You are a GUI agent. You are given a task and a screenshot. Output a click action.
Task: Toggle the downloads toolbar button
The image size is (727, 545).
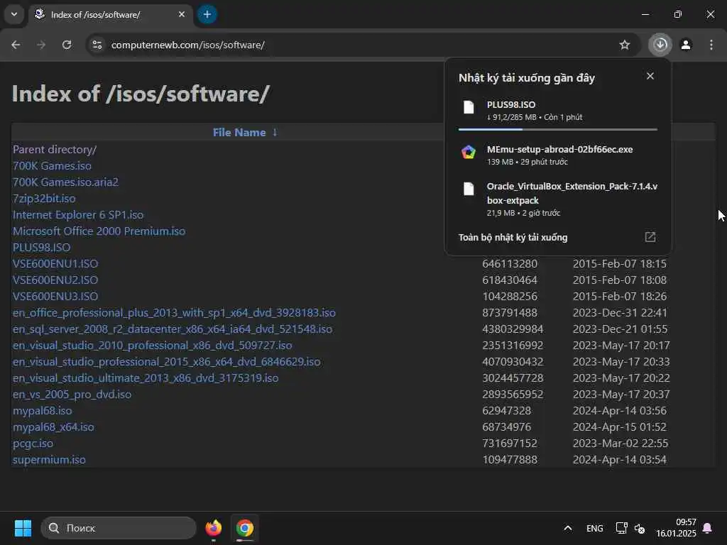tap(660, 45)
